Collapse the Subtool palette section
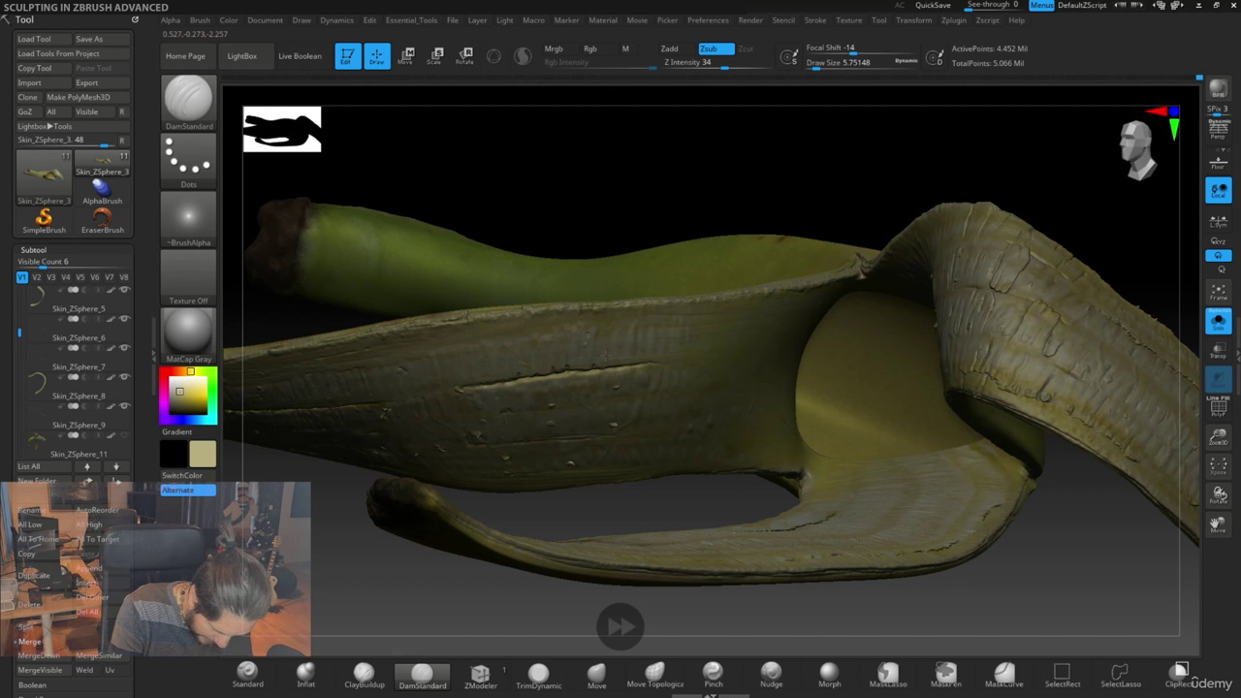 [x=33, y=250]
